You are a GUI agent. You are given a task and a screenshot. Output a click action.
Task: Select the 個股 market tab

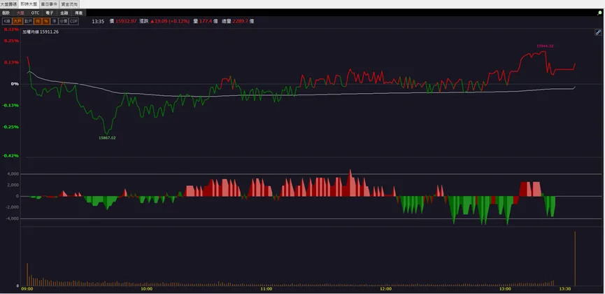click(6, 13)
